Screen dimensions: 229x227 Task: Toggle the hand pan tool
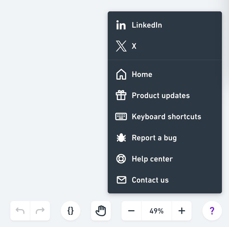click(101, 211)
